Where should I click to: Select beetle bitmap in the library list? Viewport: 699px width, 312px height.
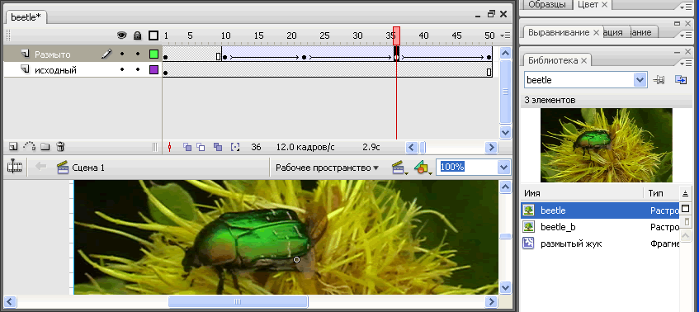(x=600, y=210)
